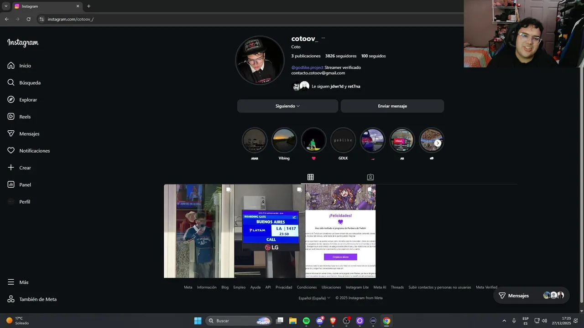
Task: Open a new browser tab
Action: point(89,6)
